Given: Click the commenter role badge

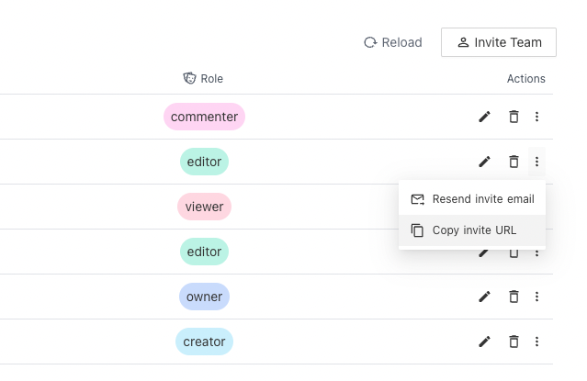Looking at the screenshot, I should coord(204,117).
